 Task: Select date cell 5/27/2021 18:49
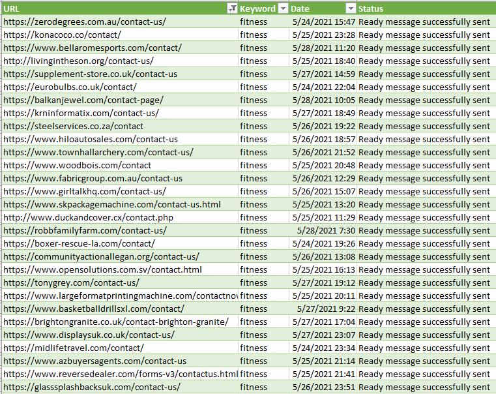tap(323, 113)
